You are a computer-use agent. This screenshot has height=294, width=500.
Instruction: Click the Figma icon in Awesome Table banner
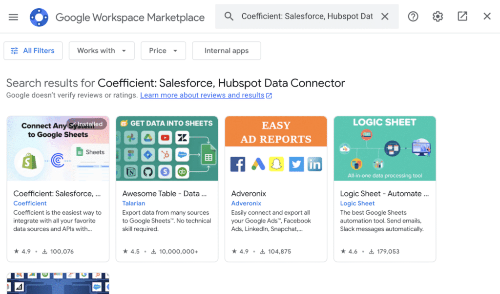pyautogui.click(x=131, y=155)
